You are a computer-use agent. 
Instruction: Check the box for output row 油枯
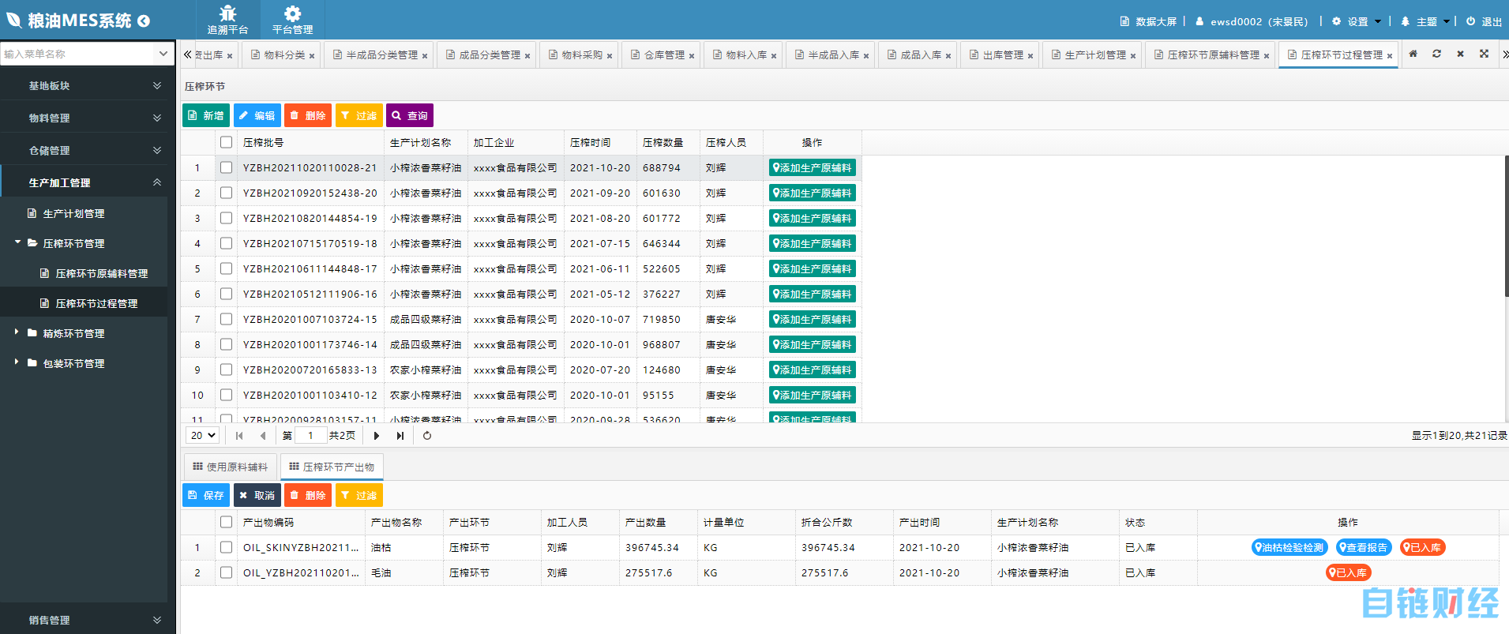click(x=227, y=548)
